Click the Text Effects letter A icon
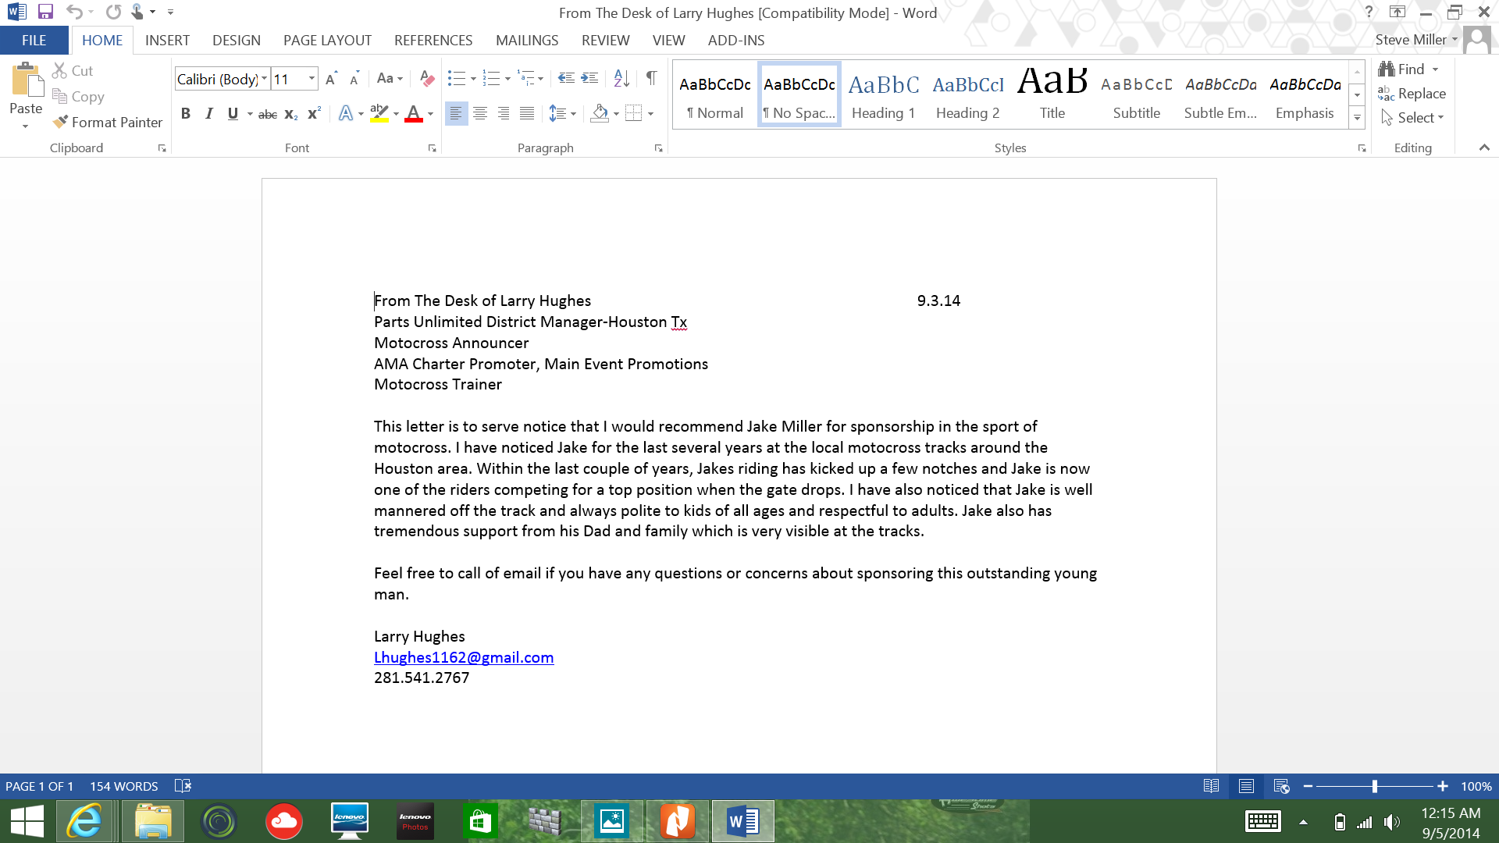The width and height of the screenshot is (1499, 843). (345, 114)
